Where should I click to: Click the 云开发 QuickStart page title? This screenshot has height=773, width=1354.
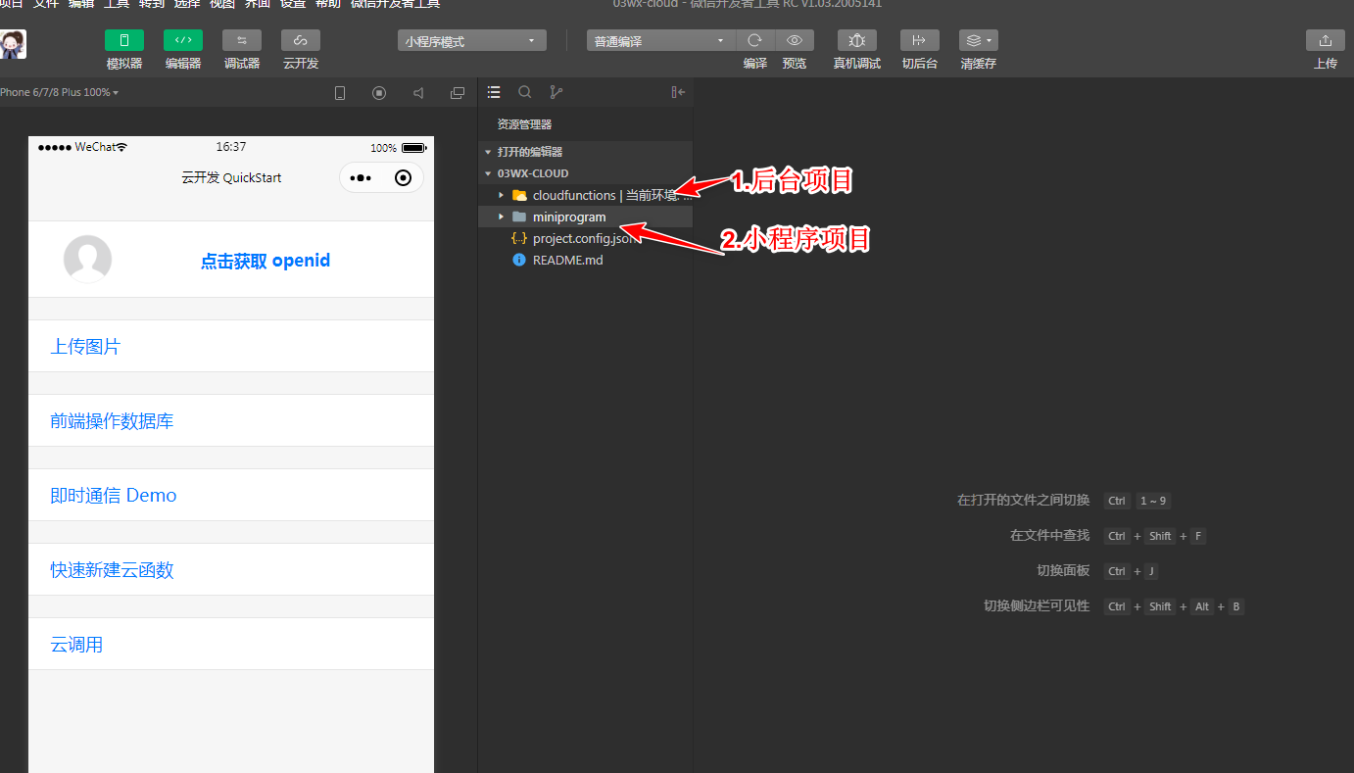(x=231, y=177)
